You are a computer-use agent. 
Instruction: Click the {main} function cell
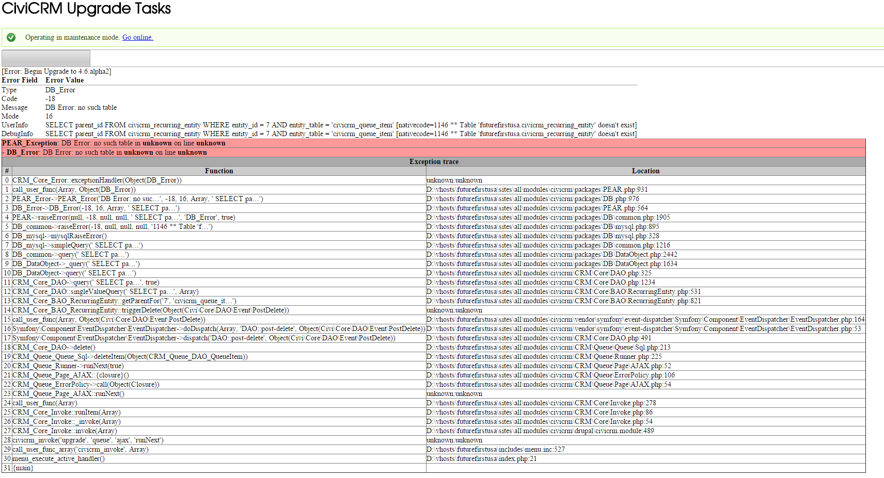coord(219,468)
